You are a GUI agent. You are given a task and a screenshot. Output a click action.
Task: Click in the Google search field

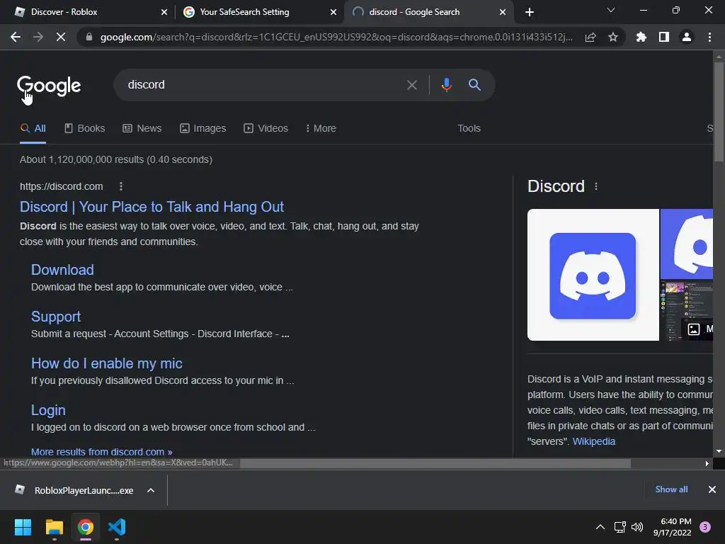click(263, 85)
